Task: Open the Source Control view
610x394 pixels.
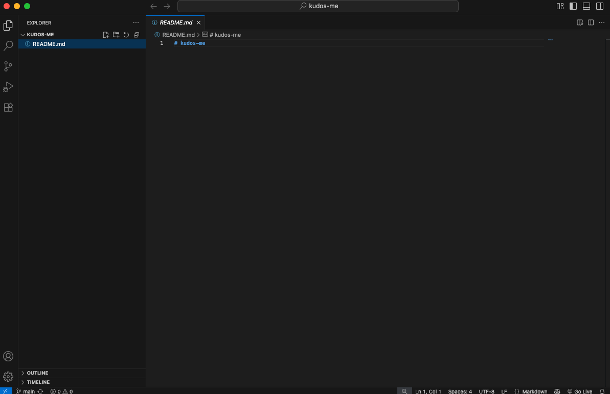Action: click(x=8, y=66)
